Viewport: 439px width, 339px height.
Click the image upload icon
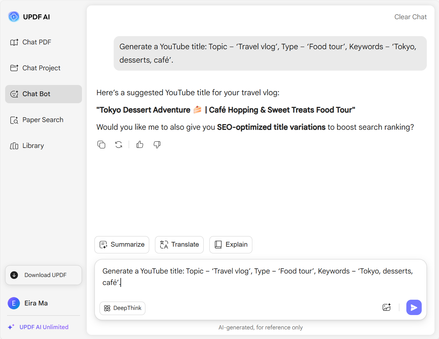click(386, 307)
